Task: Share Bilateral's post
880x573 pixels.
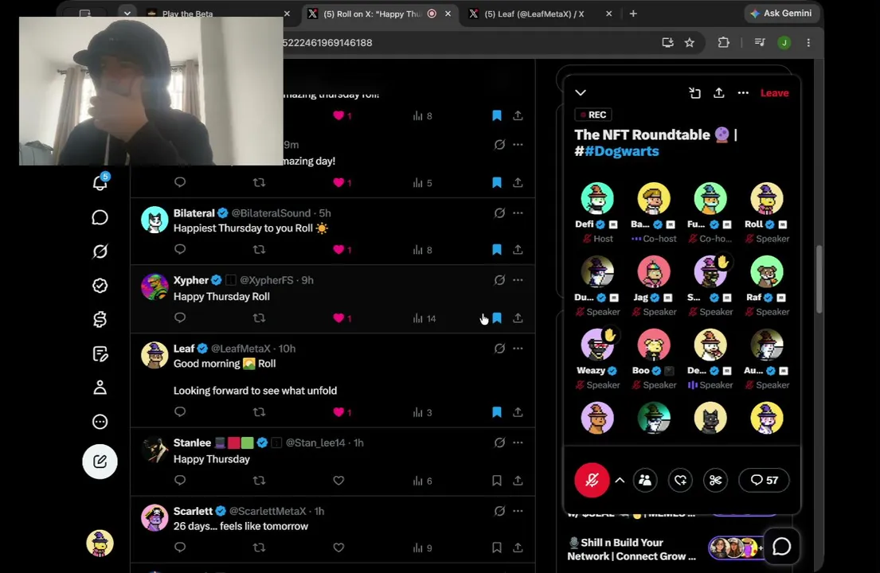Action: tap(518, 250)
